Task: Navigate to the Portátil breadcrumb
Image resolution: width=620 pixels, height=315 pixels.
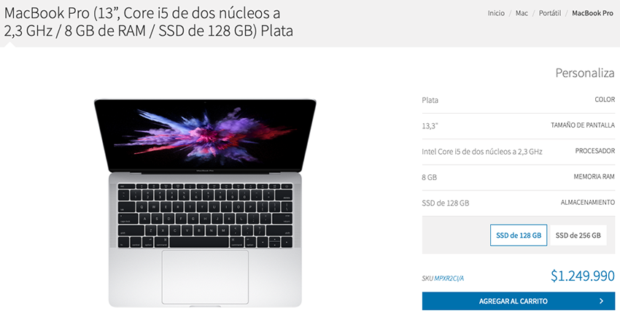Action: pos(550,13)
